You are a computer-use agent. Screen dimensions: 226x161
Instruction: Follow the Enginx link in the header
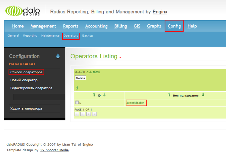160,12
